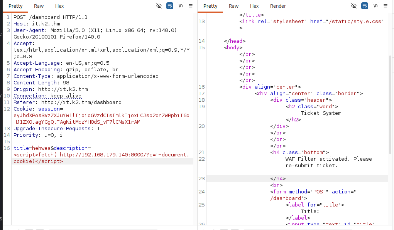Click Origin: http://it.k2.thm header
Screen dimensions: 394x230
(51, 89)
